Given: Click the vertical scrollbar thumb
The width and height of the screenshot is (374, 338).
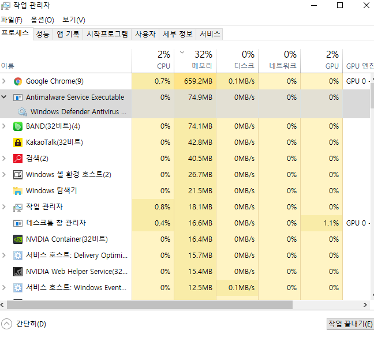Looking at the screenshot, I should coord(372,96).
